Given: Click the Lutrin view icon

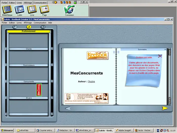Looking at the screenshot, I should pos(19,9).
